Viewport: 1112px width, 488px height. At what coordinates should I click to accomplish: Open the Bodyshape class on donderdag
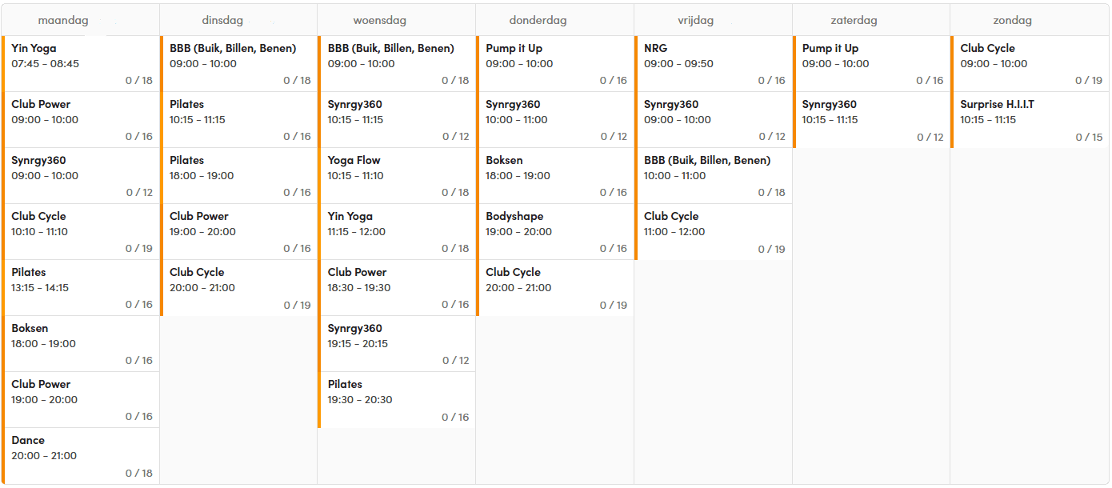(556, 231)
